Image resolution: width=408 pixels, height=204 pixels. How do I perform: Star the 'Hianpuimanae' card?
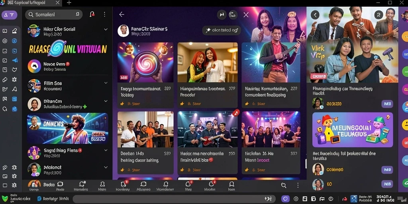click(x=182, y=104)
